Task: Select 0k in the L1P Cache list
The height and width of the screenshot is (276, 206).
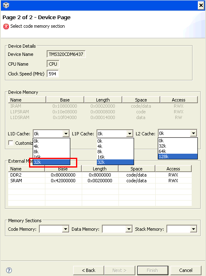Action: [x=115, y=141]
